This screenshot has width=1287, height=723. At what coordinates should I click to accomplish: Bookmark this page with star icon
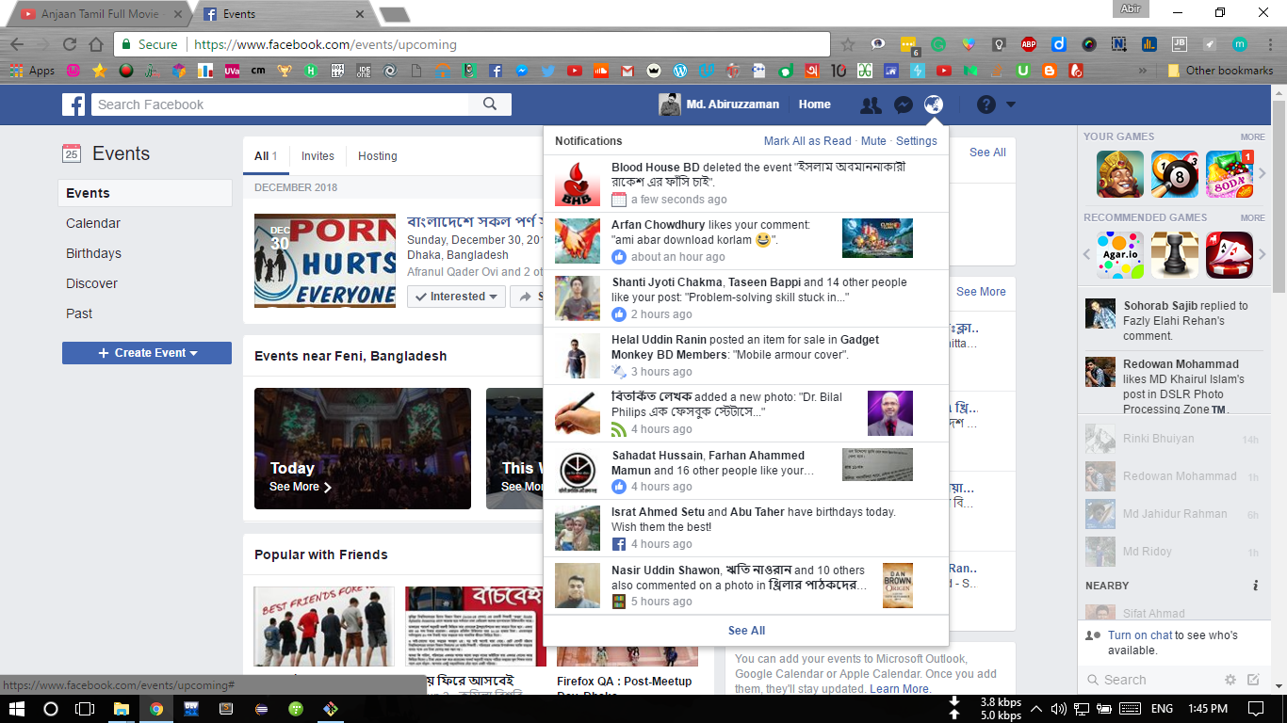click(847, 44)
